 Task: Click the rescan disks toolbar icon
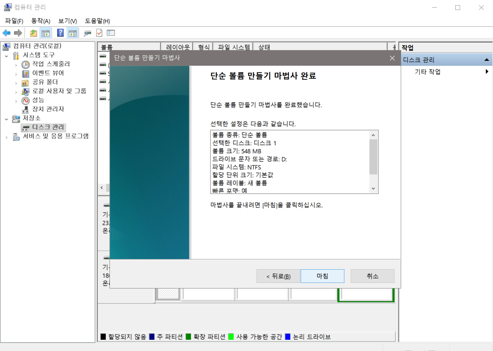click(x=87, y=32)
